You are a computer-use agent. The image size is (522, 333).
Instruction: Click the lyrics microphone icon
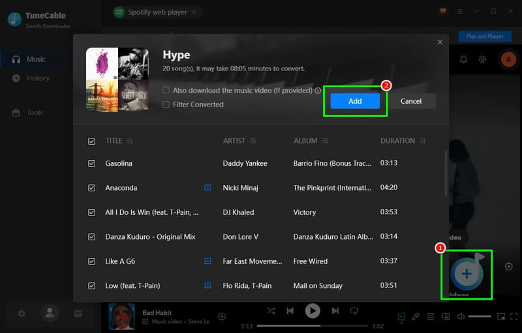[416, 316]
